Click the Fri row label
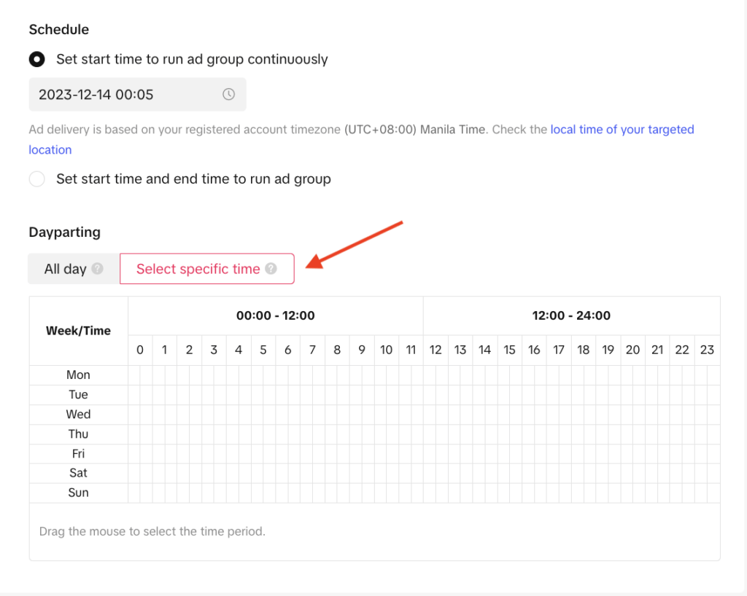The image size is (747, 596). point(78,453)
